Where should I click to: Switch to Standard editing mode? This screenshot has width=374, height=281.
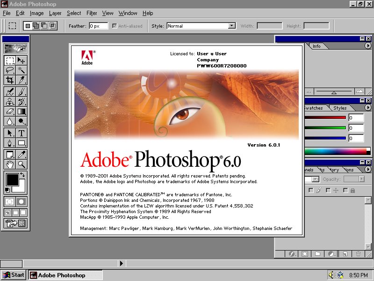[x=10, y=202]
